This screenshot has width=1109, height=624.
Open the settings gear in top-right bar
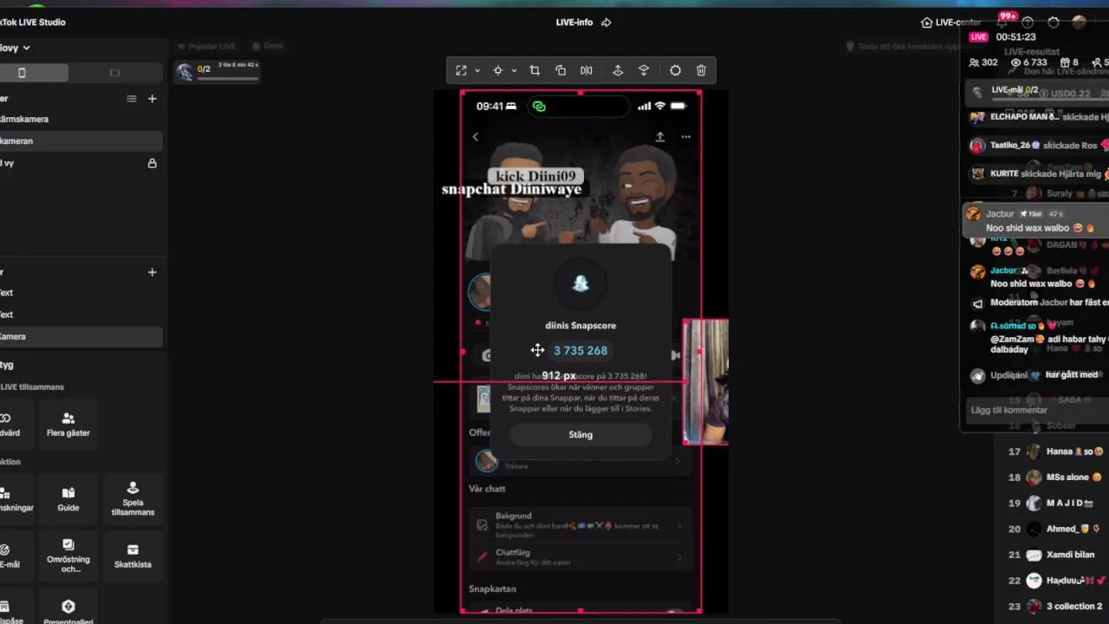tap(1054, 23)
